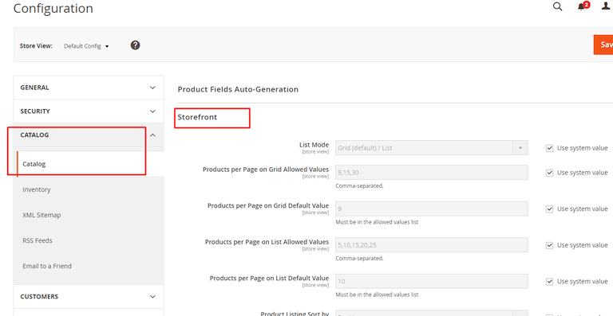This screenshot has height=316, width=613.
Task: Uncheck Use system value for List Default Value
Action: pos(549,281)
